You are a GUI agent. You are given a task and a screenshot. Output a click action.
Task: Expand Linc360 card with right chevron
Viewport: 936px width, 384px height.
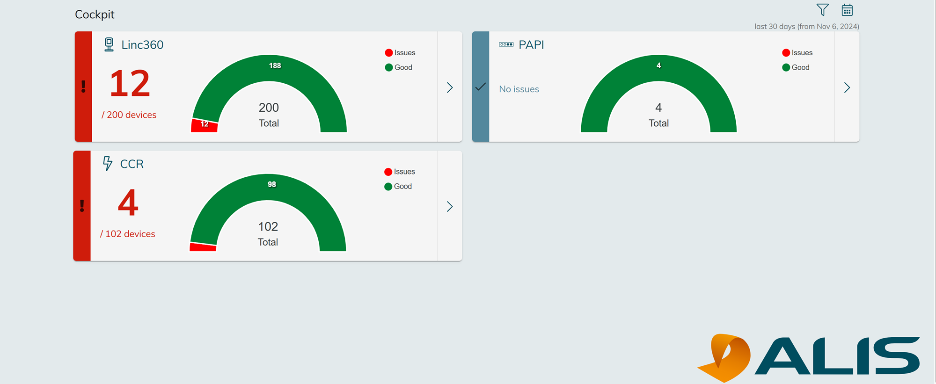pyautogui.click(x=450, y=87)
